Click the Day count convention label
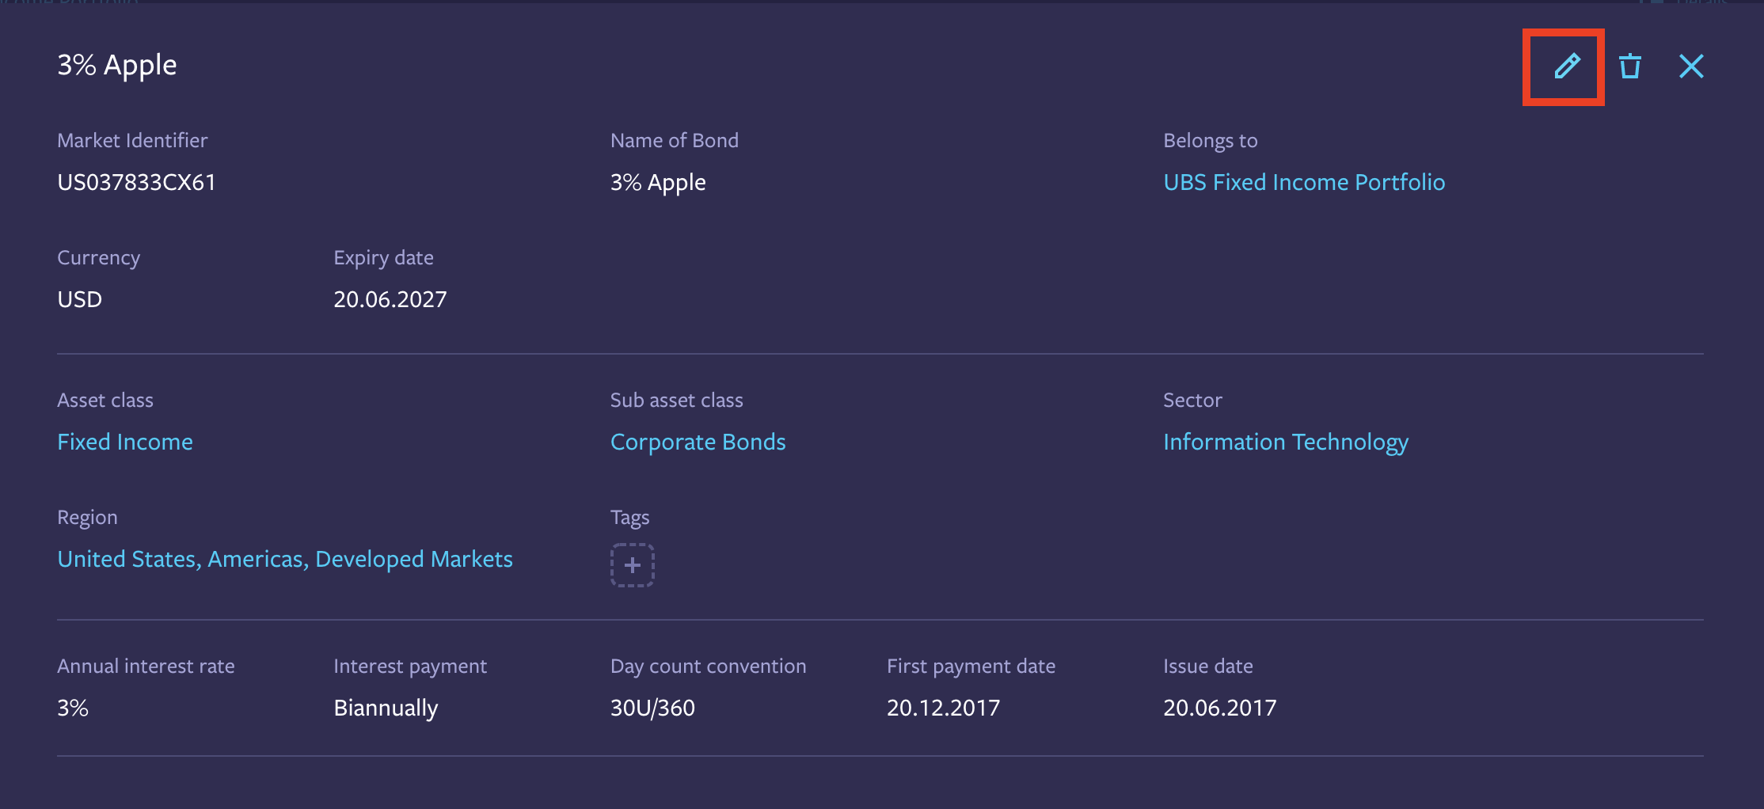Viewport: 1764px width, 809px height. [708, 667]
